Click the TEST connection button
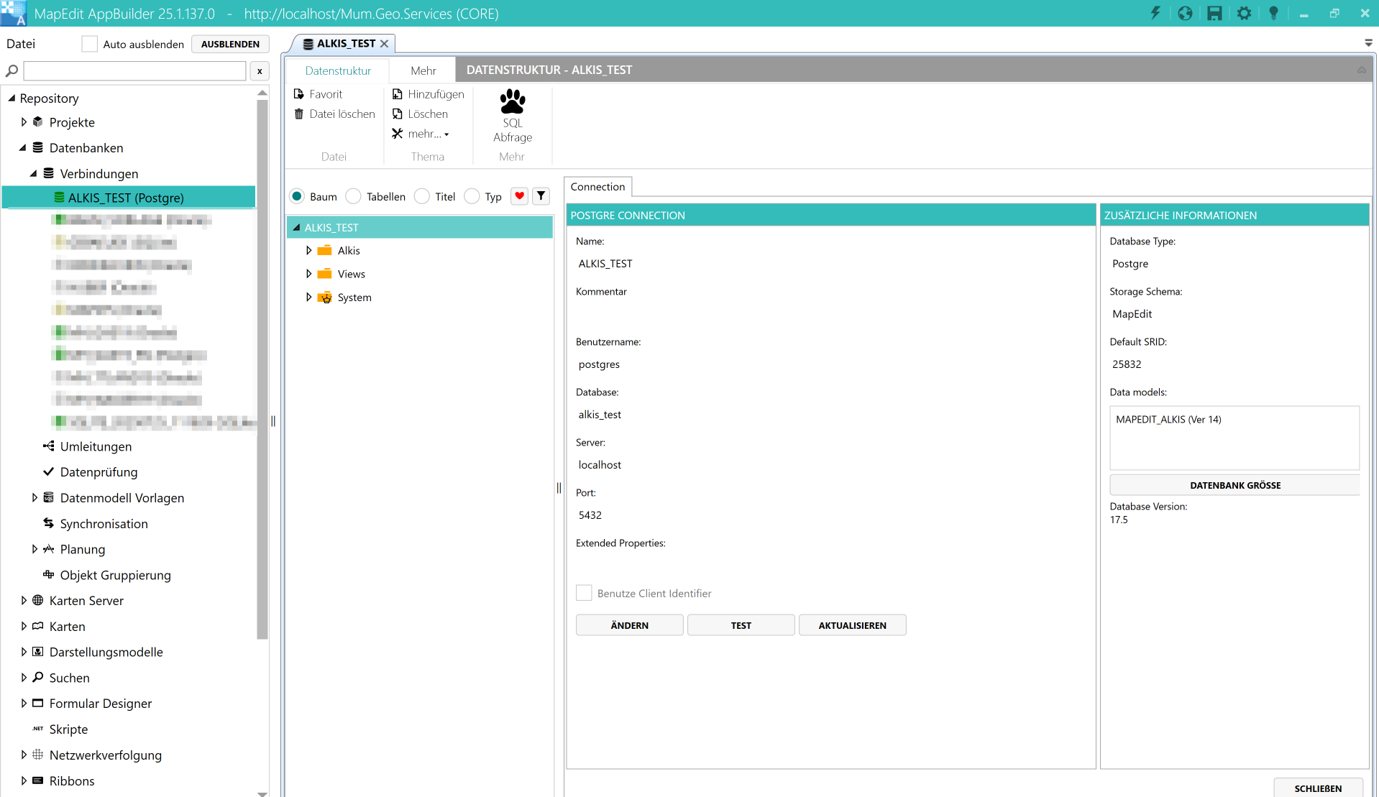This screenshot has width=1379, height=797. (x=741, y=625)
